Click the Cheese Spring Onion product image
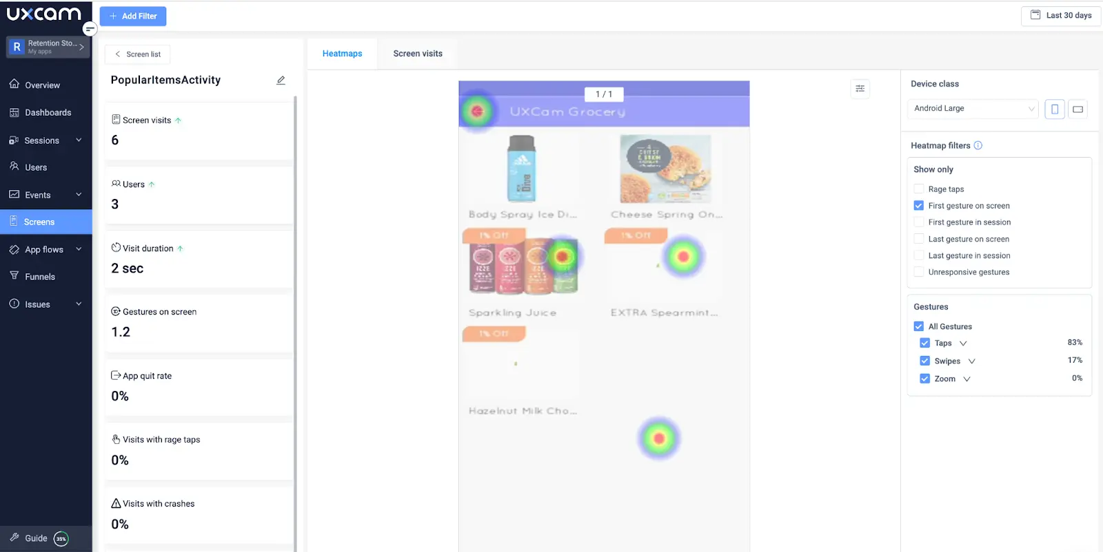 665,169
